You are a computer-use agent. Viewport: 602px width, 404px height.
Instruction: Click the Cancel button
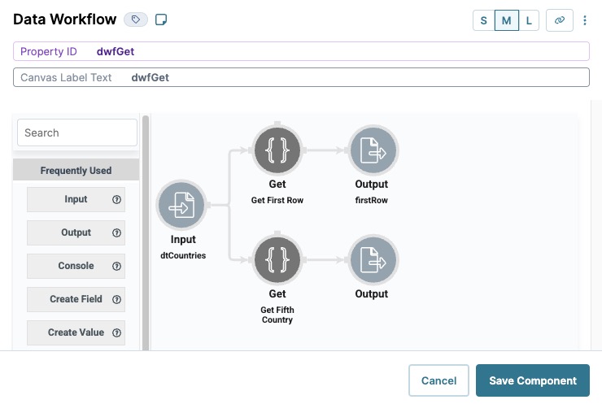[x=438, y=380]
